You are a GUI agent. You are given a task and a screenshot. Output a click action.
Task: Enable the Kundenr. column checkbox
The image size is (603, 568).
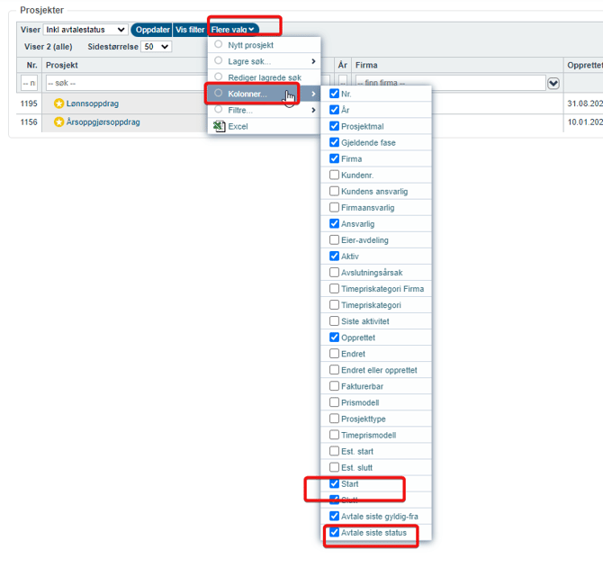coord(335,176)
